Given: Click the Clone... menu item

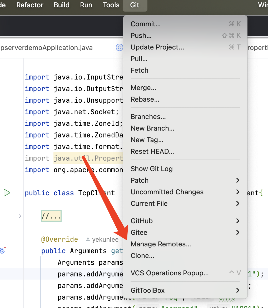Looking at the screenshot, I should 142,256.
